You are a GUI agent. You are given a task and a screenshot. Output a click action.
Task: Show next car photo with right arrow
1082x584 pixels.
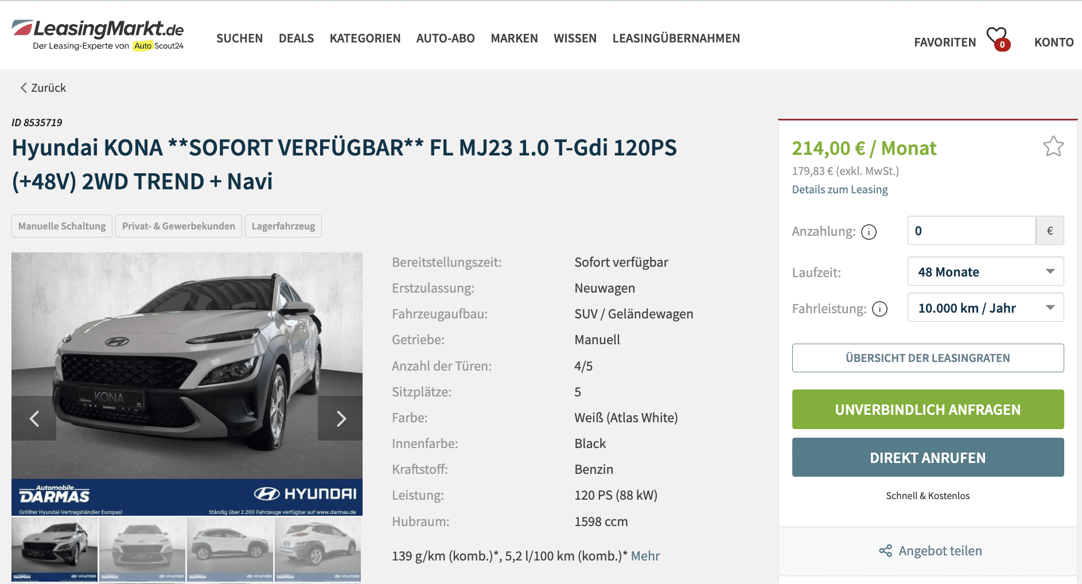pos(340,418)
